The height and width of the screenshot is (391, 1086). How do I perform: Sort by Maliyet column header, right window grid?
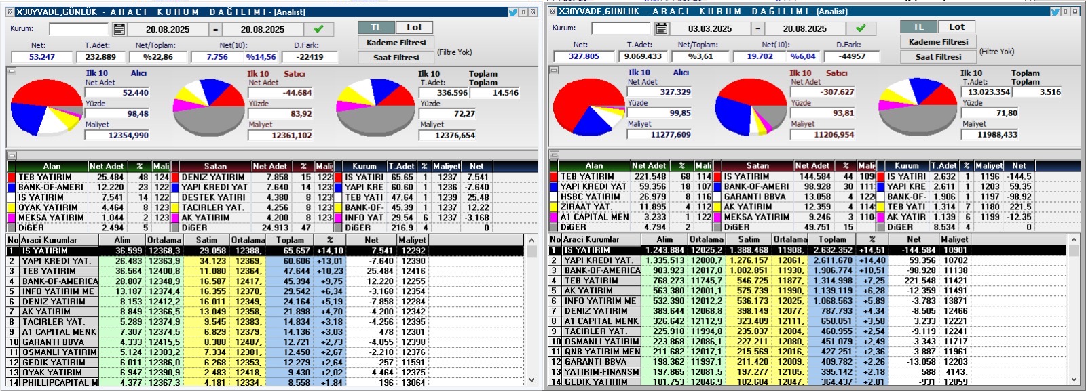pos(954,239)
